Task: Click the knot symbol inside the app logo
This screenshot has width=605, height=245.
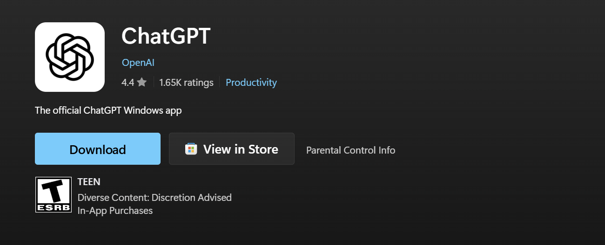Action: [x=70, y=57]
